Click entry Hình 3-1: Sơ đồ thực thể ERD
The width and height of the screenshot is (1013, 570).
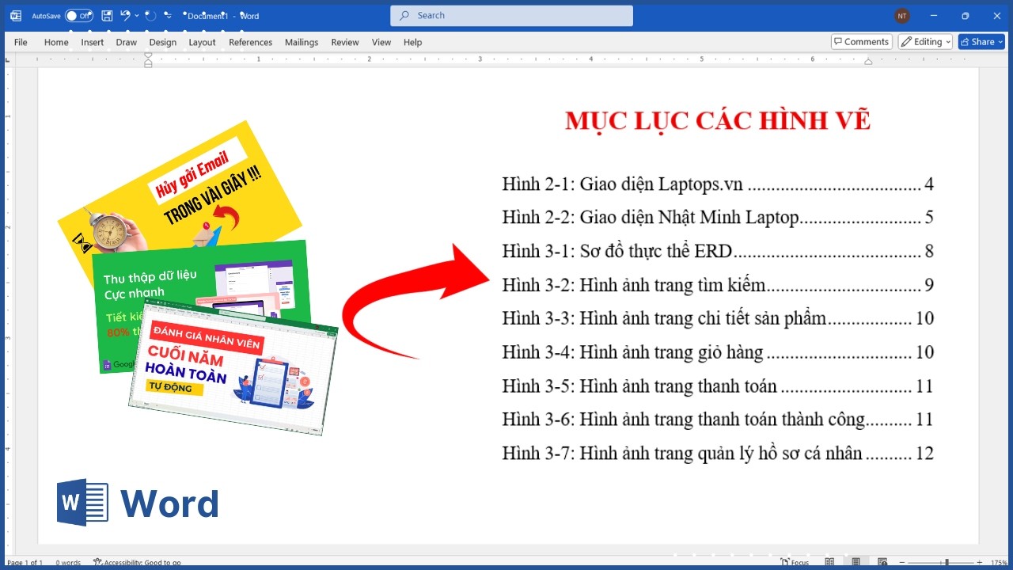tap(718, 252)
